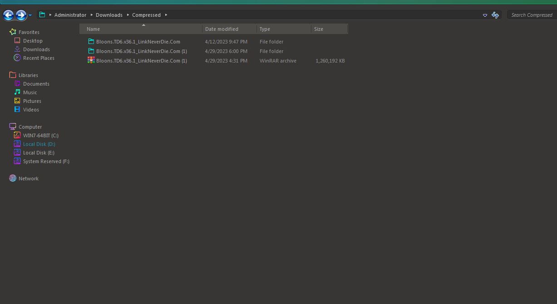Screen dimensions: 557x304
Task: Open the WIN7-64BIT (C:) drive
Action: click(41, 135)
